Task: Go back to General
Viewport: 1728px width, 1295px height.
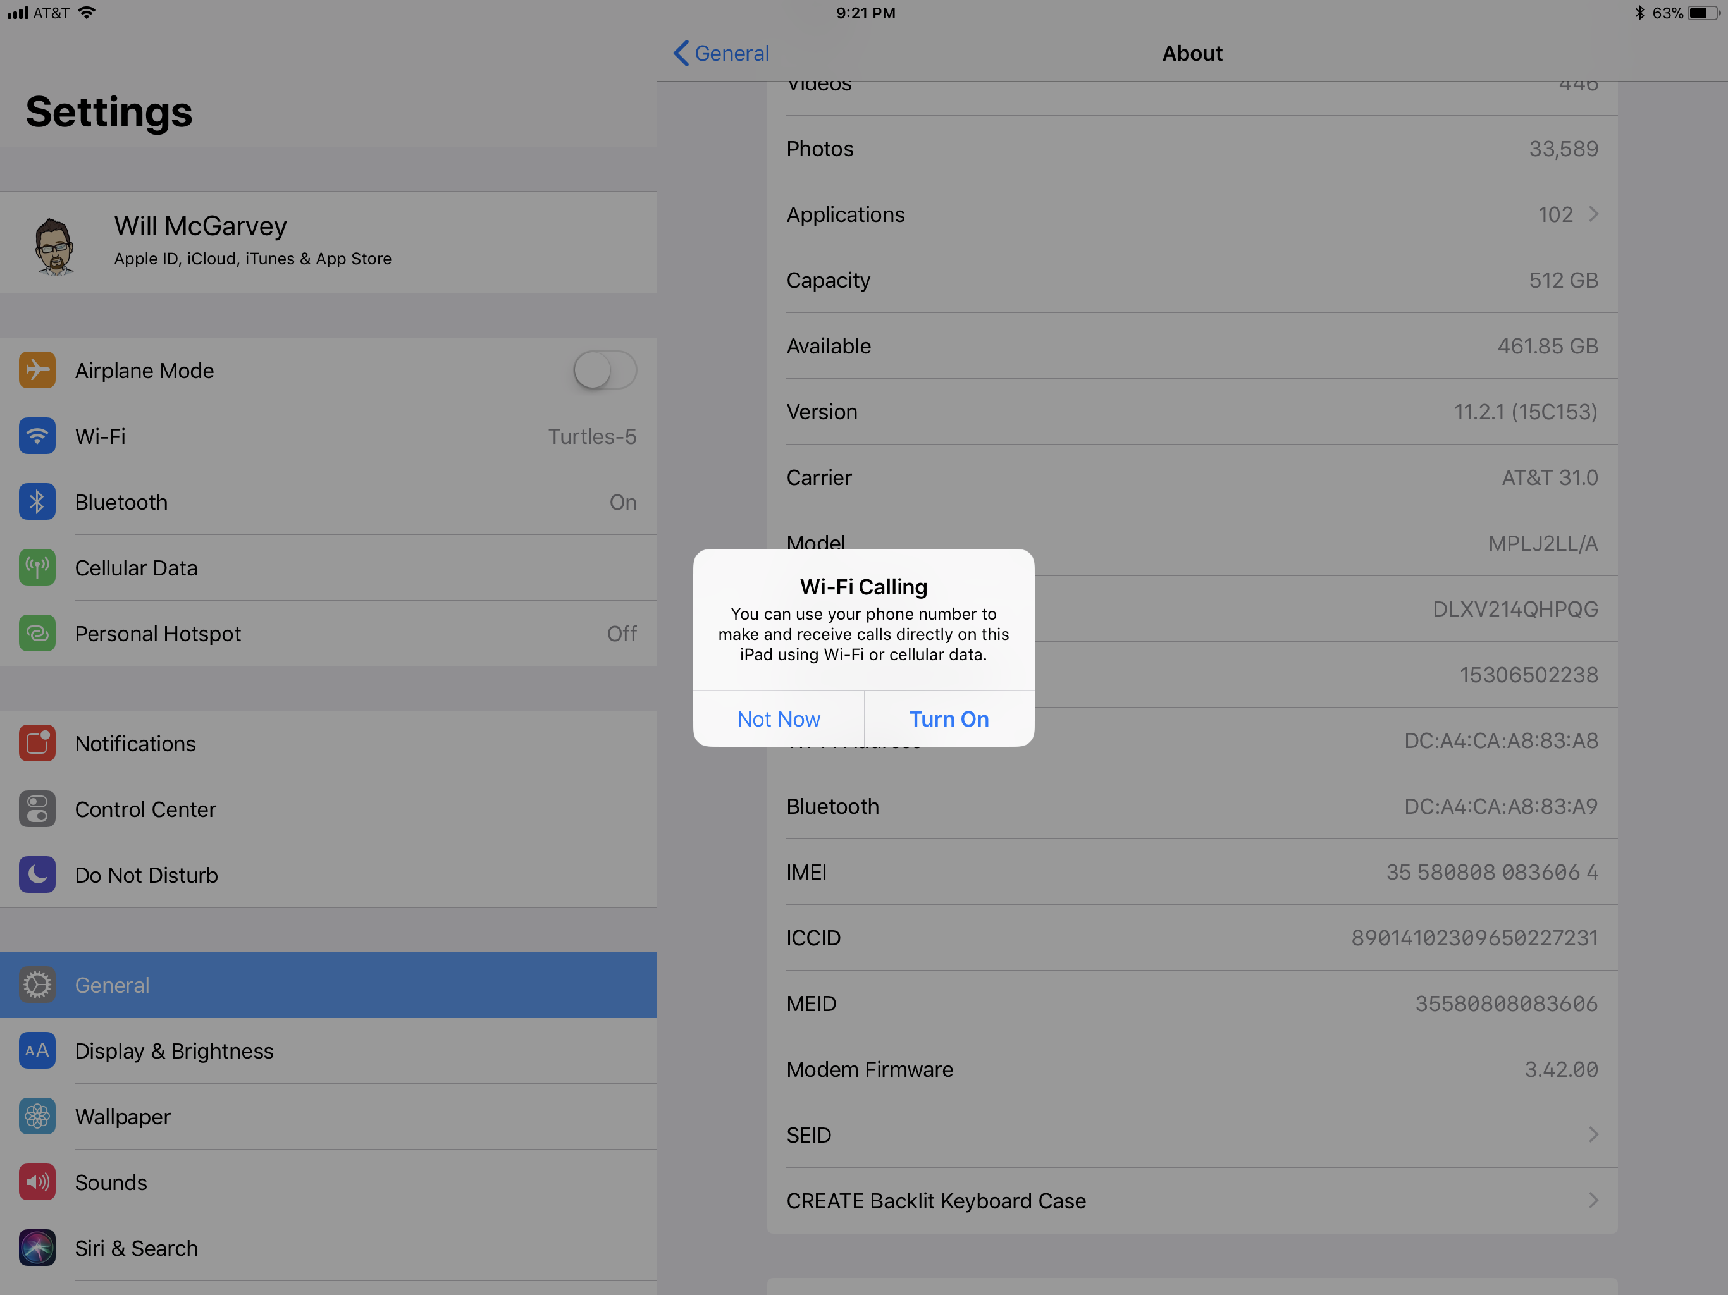Action: pos(721,53)
